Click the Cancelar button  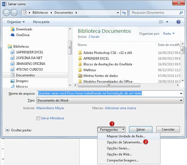tap(168, 129)
